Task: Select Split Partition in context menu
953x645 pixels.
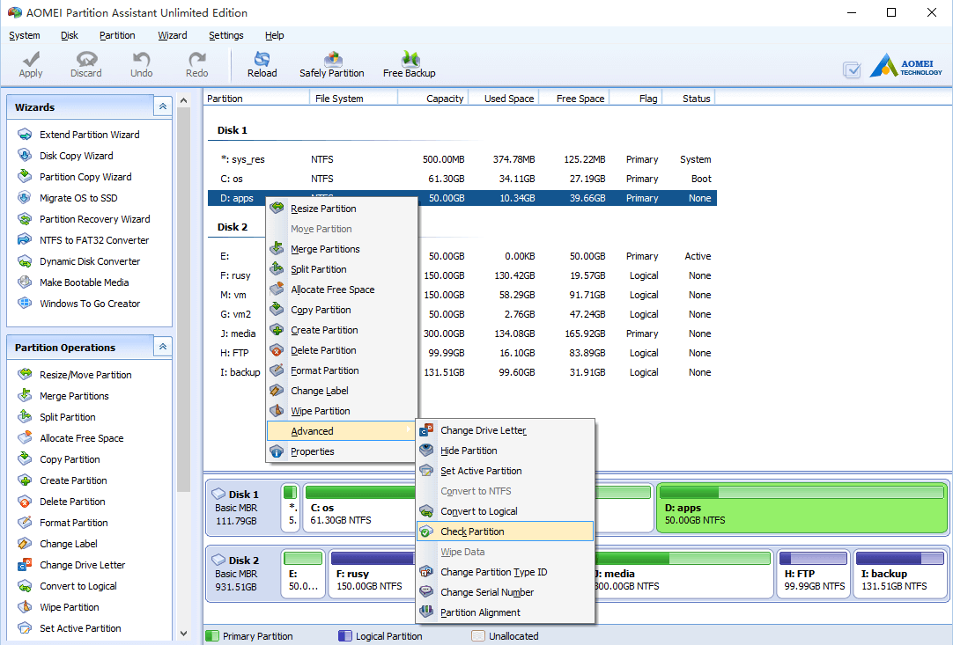Action: tap(342, 269)
